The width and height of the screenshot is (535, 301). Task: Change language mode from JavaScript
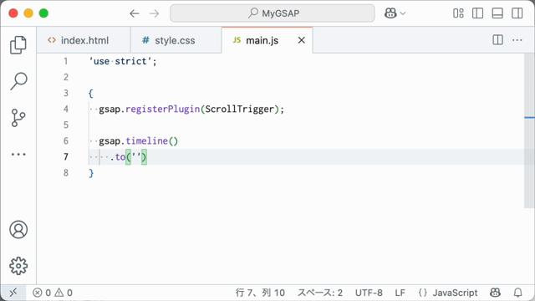(448, 293)
